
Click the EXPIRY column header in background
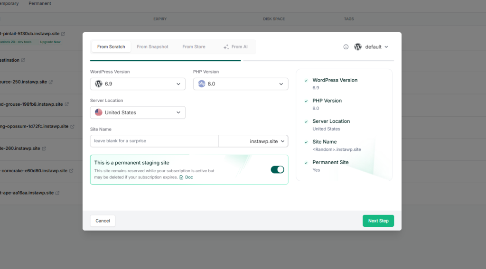point(160,19)
